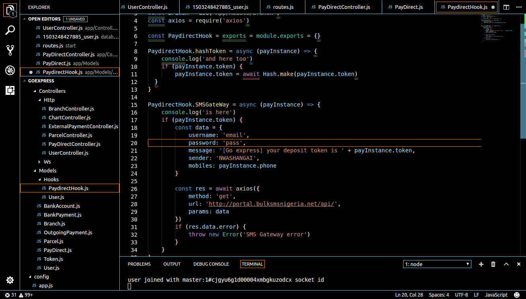Open ChartController.js in file tree
The height and width of the screenshot is (299, 526).
point(70,118)
